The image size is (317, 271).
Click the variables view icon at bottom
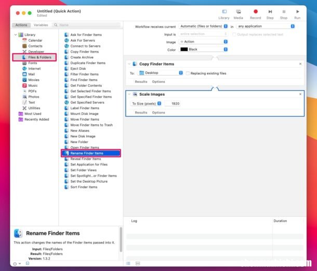138,263
